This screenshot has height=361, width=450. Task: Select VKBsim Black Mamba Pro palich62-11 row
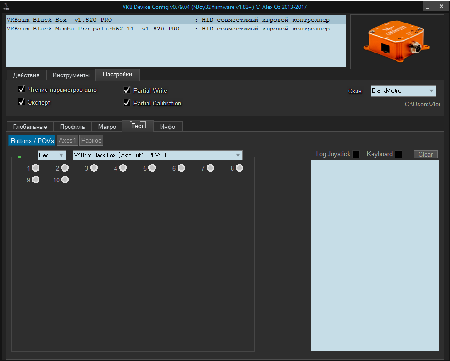point(176,29)
